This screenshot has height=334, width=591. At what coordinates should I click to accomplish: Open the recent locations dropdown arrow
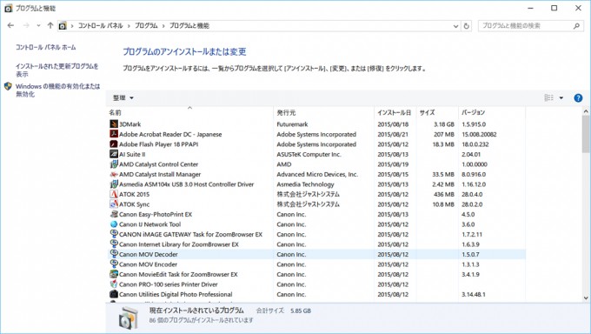pyautogui.click(x=38, y=25)
